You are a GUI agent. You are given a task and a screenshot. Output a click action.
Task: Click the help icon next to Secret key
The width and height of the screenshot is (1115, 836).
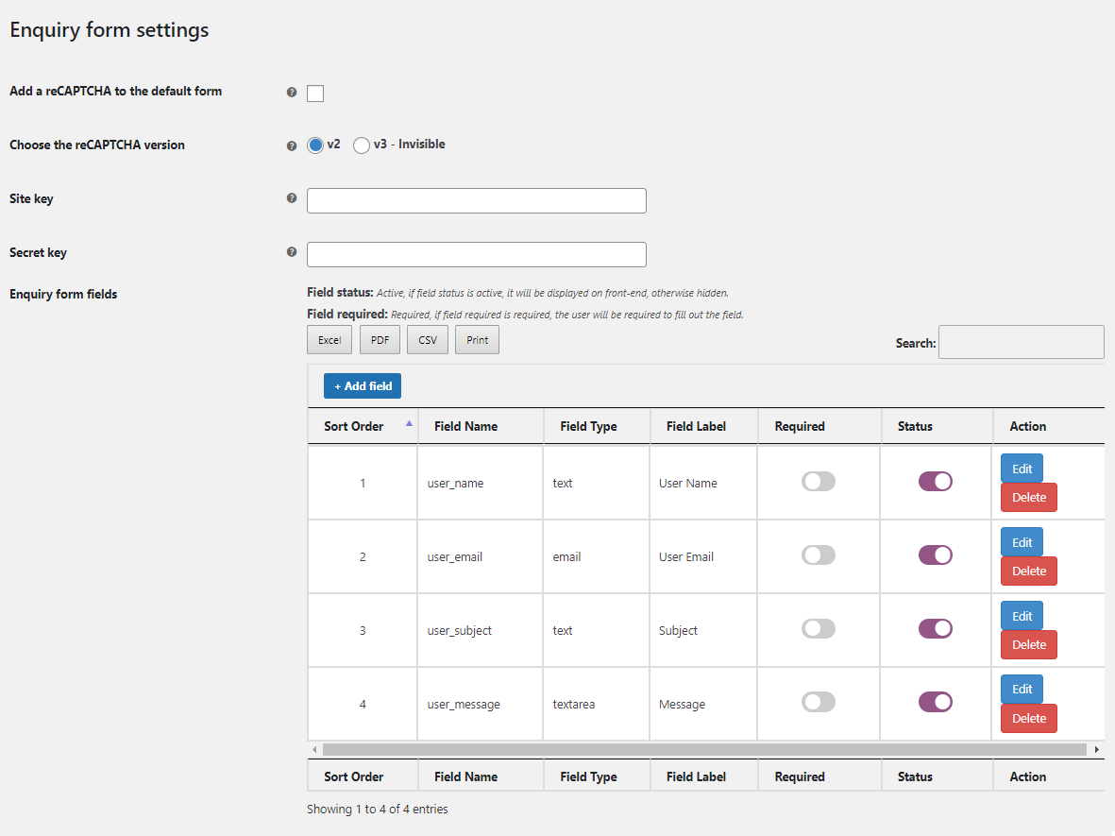click(x=291, y=252)
